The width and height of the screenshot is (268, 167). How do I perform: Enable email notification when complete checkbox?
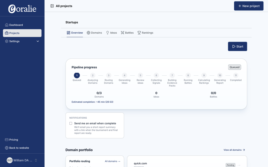[71, 123]
